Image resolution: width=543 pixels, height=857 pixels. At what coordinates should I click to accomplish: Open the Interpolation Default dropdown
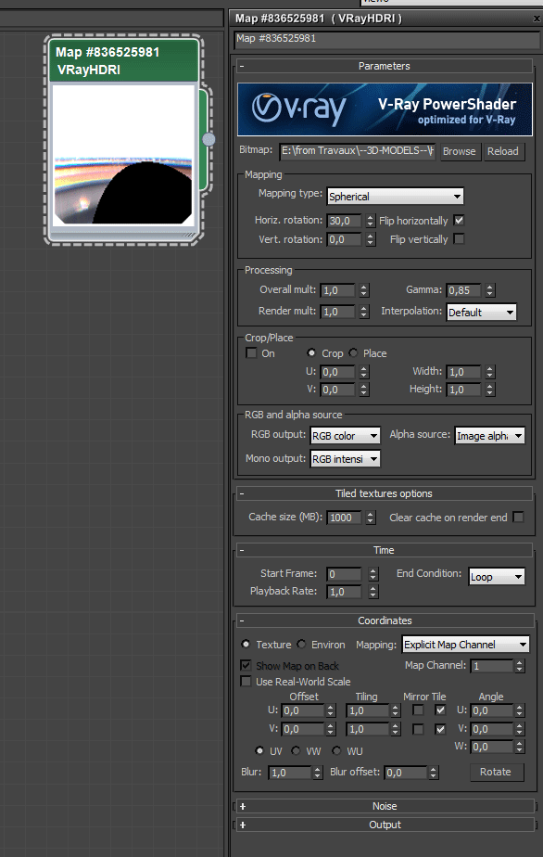point(481,312)
